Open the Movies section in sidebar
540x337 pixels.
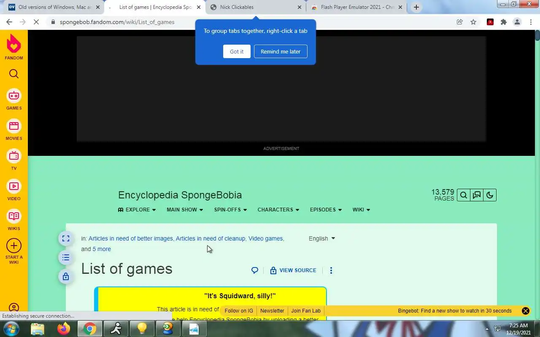pos(14,130)
